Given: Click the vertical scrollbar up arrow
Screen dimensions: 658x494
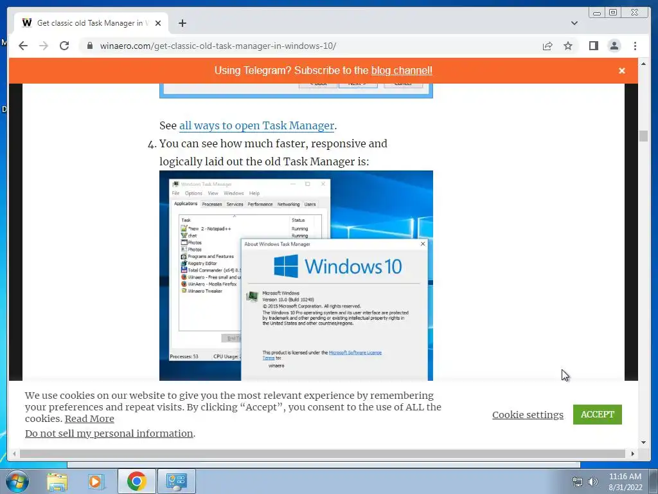Looking at the screenshot, I should click(x=643, y=64).
